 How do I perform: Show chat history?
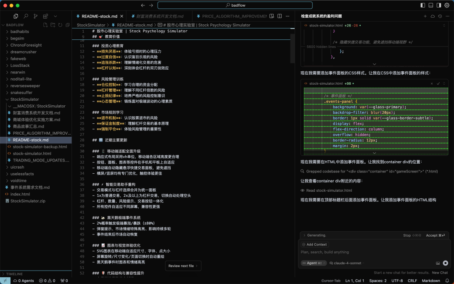pyautogui.click(x=440, y=16)
